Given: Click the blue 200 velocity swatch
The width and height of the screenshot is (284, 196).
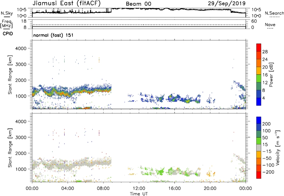Looking at the screenshot, I should pos(259,120).
